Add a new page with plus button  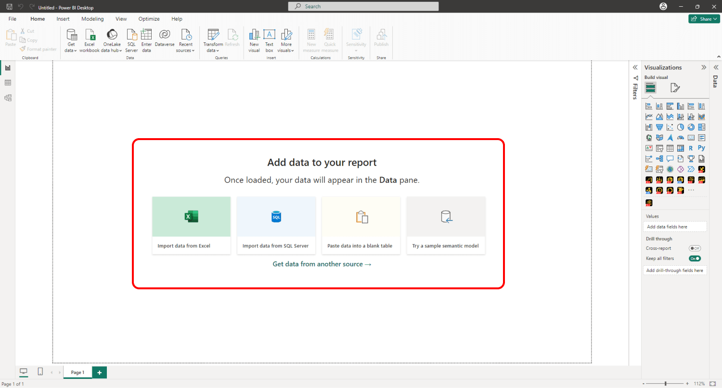point(99,373)
